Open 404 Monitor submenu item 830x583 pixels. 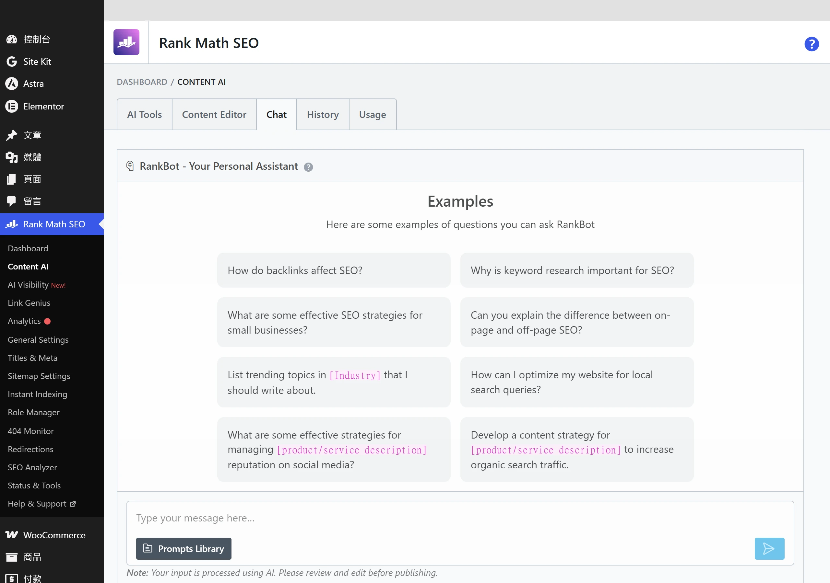click(31, 431)
